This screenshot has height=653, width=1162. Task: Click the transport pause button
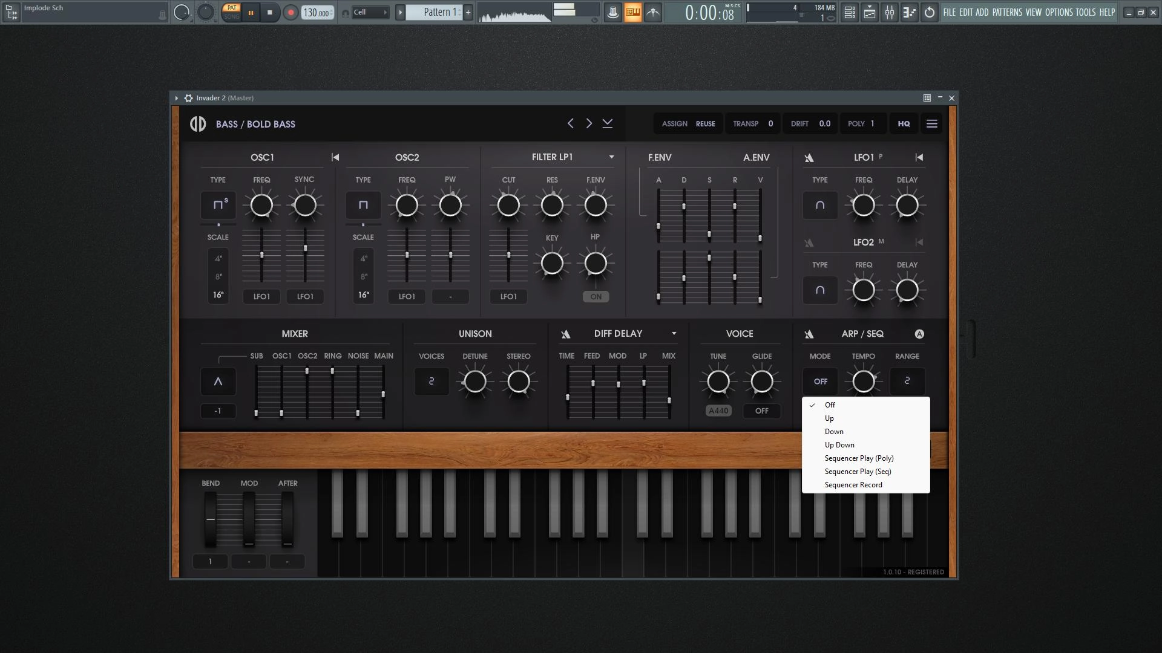click(x=251, y=12)
